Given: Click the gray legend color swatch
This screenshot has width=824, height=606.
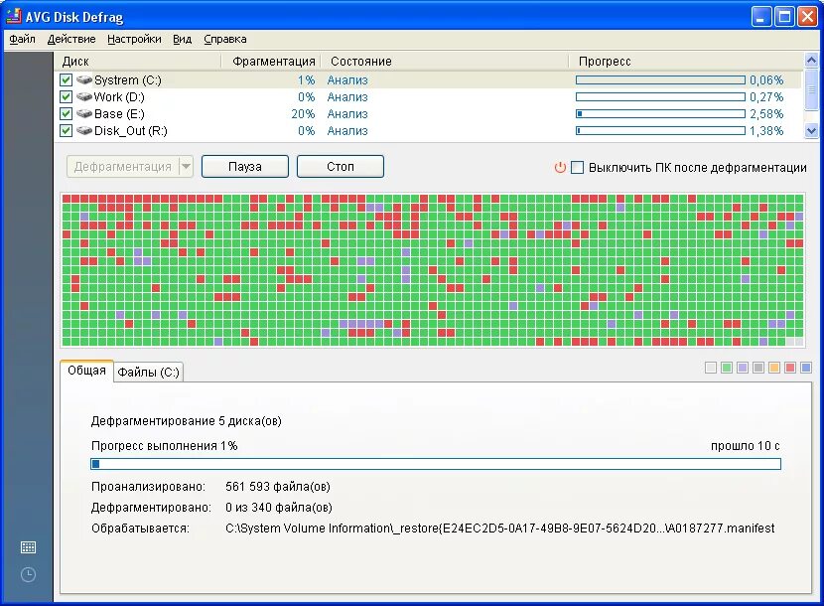Looking at the screenshot, I should click(757, 368).
